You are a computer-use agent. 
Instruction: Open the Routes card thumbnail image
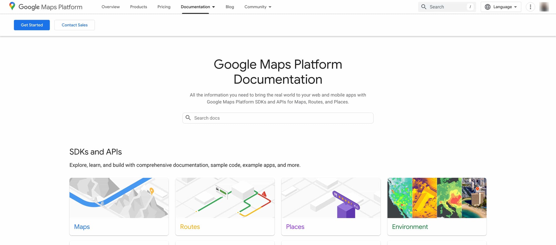pos(225,198)
